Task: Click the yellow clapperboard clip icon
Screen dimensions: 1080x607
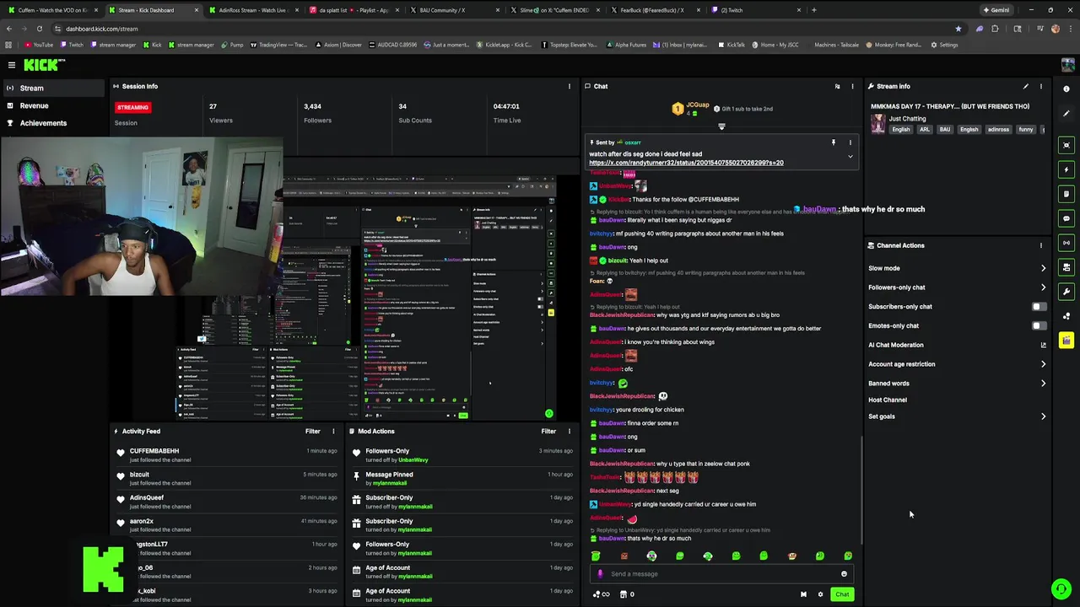Action: click(x=1066, y=341)
